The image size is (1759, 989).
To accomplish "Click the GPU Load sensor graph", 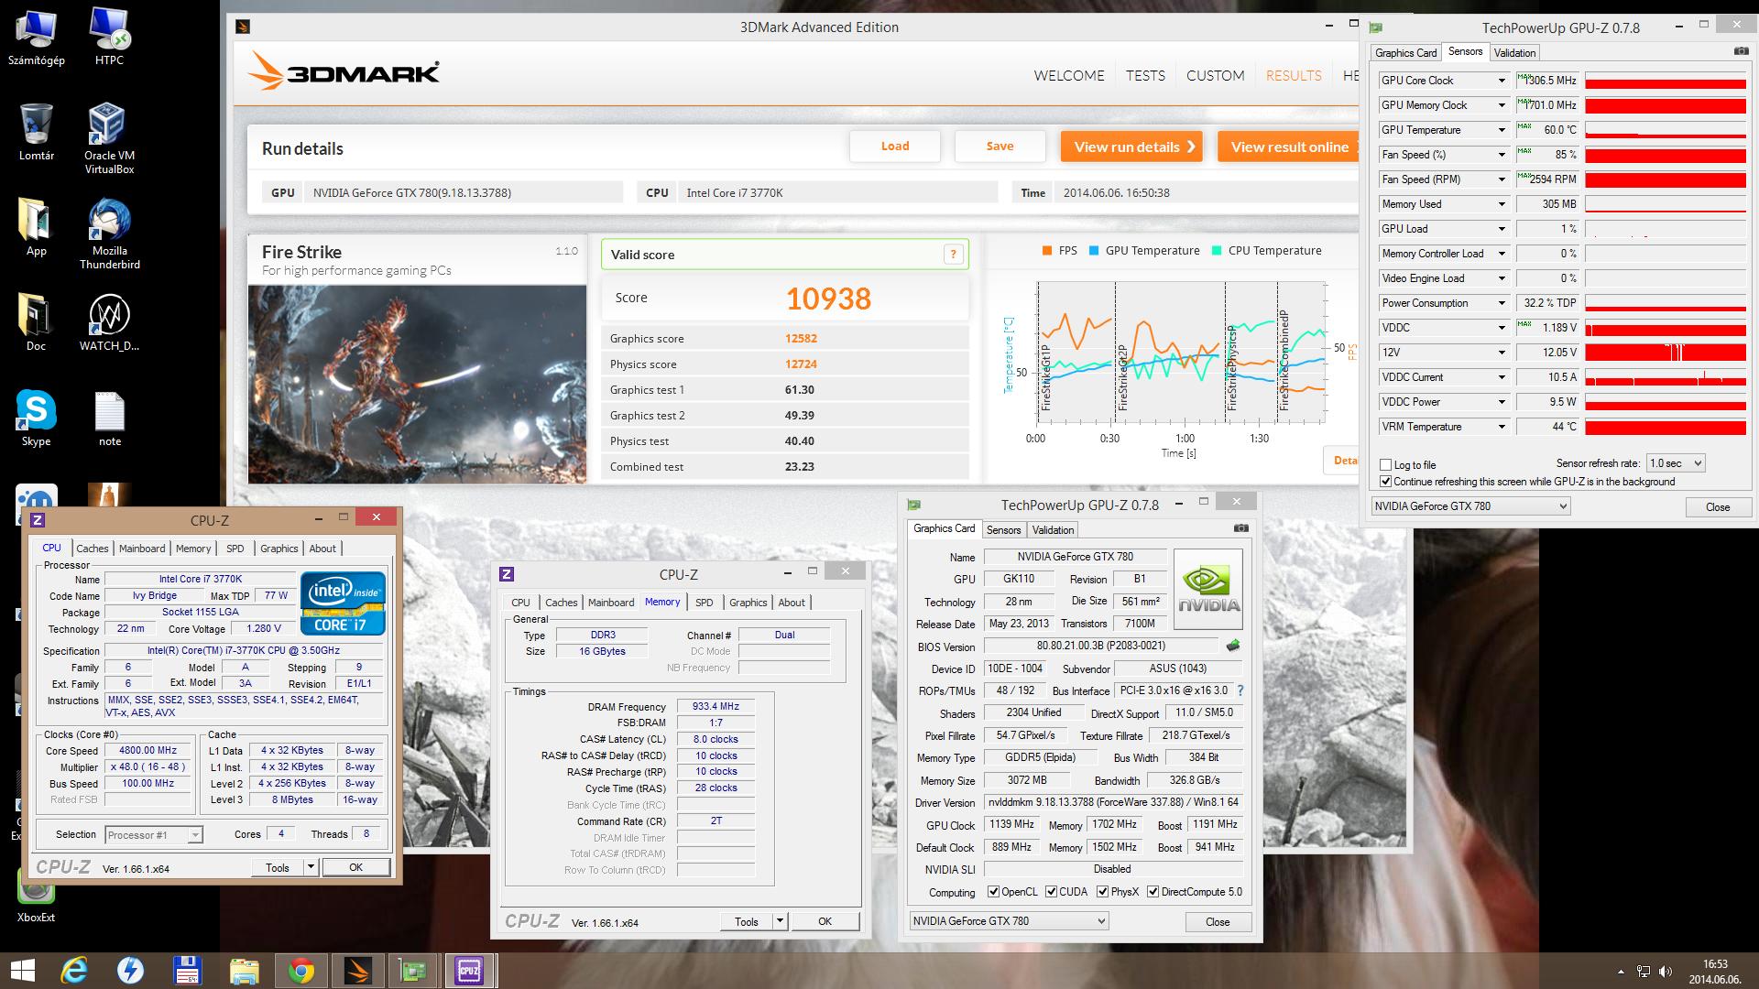I will pyautogui.click(x=1666, y=229).
